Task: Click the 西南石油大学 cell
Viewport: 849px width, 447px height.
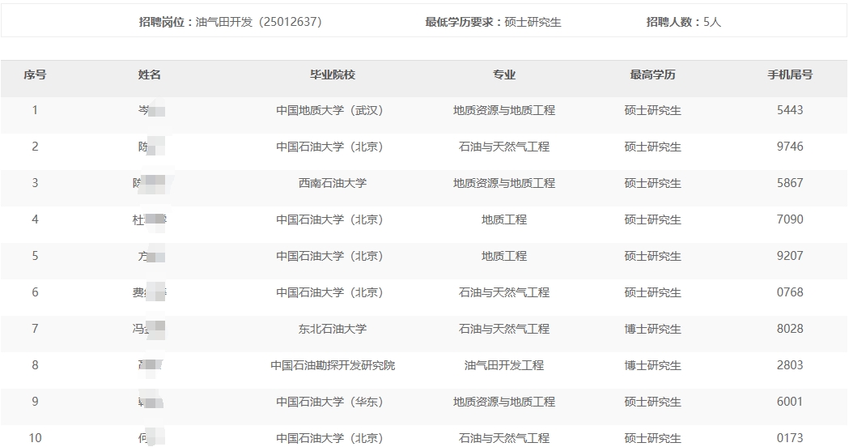Action: [x=333, y=183]
